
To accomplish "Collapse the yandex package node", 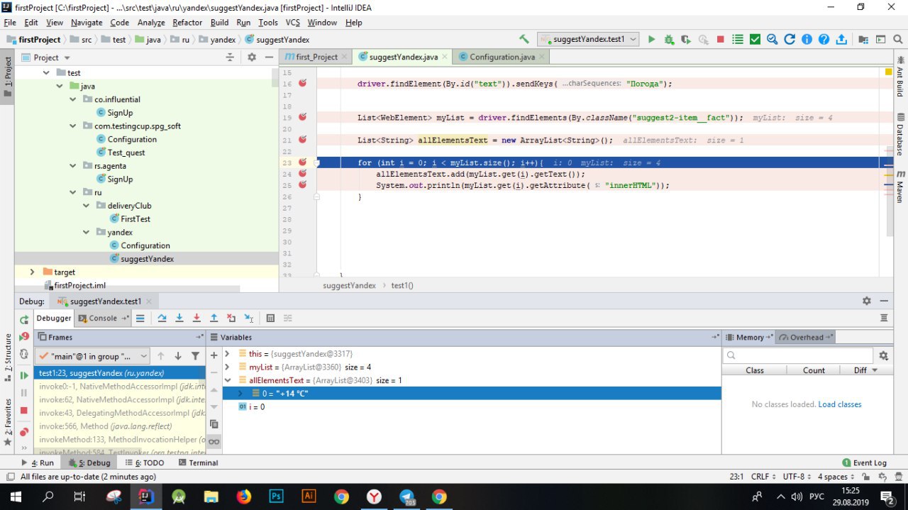I will coord(86,232).
